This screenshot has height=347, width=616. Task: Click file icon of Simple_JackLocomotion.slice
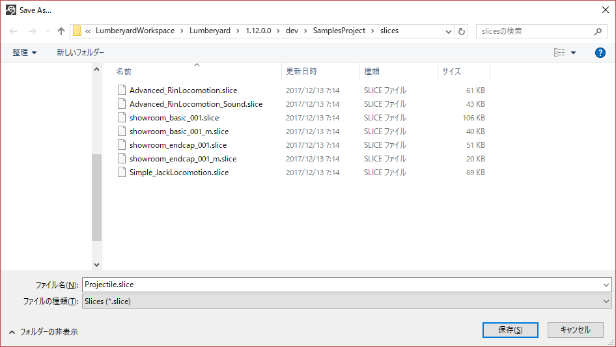coord(122,173)
